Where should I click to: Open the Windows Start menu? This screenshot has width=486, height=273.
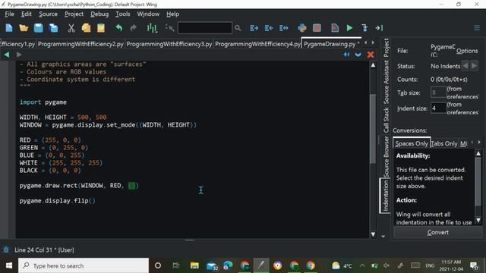(x=8, y=265)
